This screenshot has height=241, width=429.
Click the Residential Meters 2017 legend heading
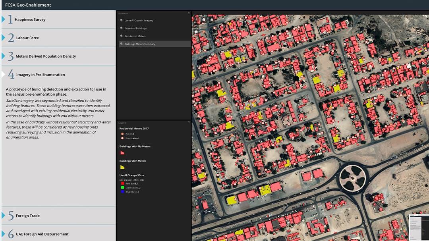point(134,129)
